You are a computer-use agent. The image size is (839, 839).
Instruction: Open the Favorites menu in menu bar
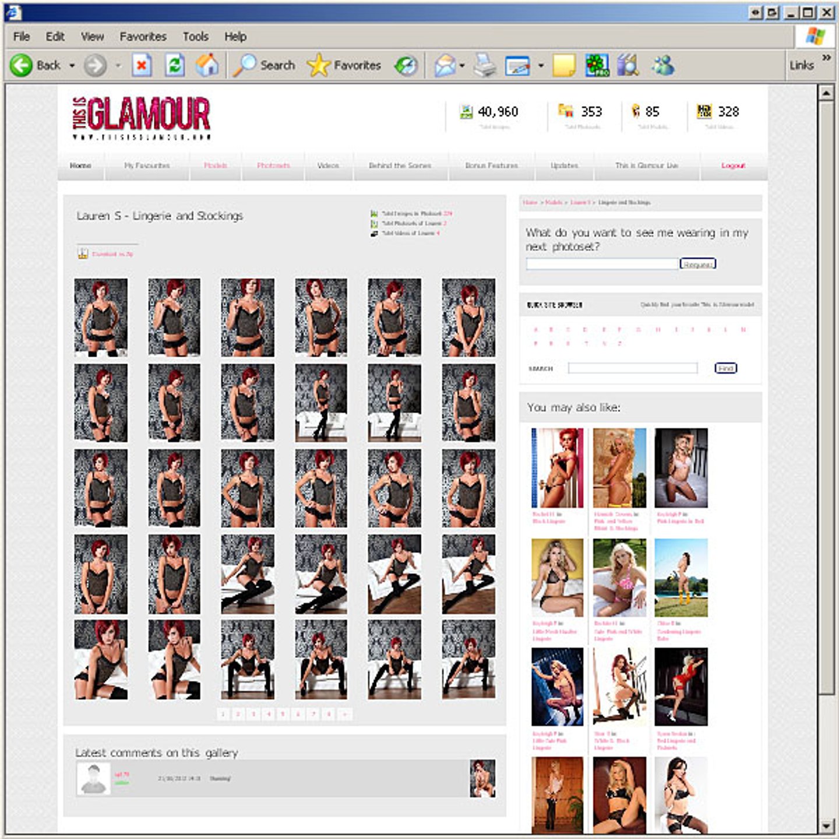143,37
